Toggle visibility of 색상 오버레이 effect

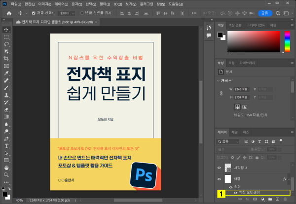[x=234, y=192]
